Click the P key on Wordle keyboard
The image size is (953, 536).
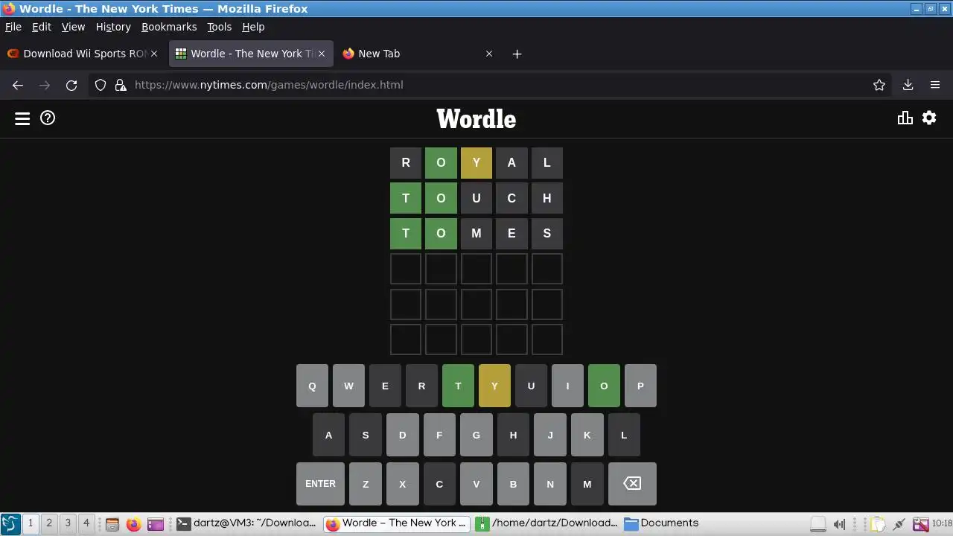tap(640, 386)
